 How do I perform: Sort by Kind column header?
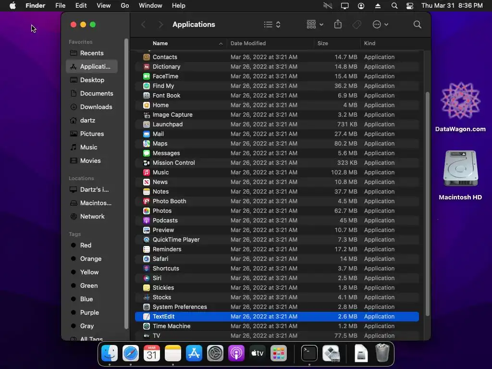[x=392, y=43]
